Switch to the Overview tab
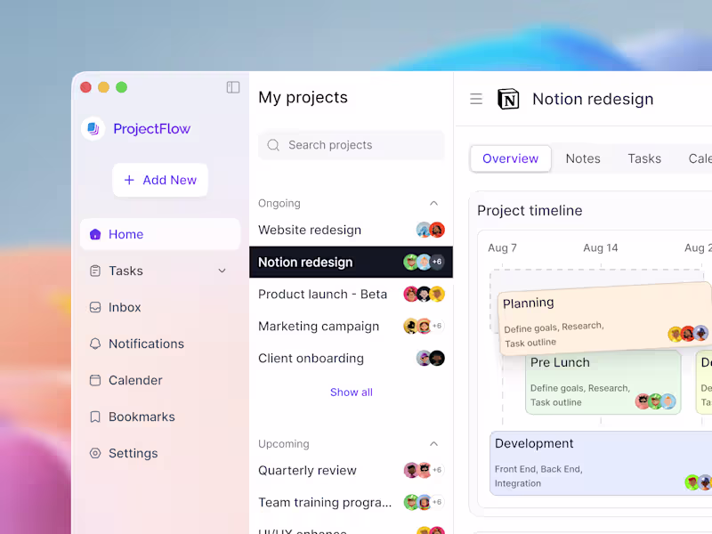The height and width of the screenshot is (534, 712). (510, 158)
